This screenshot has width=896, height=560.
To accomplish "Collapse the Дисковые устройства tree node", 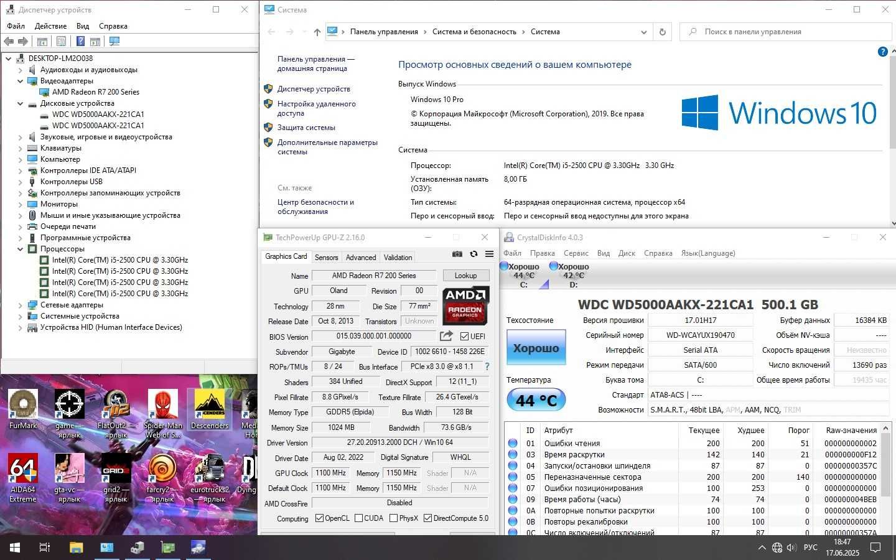I will tap(20, 103).
